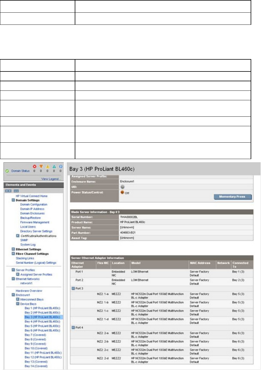Open Domain Configuration page

tap(34, 204)
